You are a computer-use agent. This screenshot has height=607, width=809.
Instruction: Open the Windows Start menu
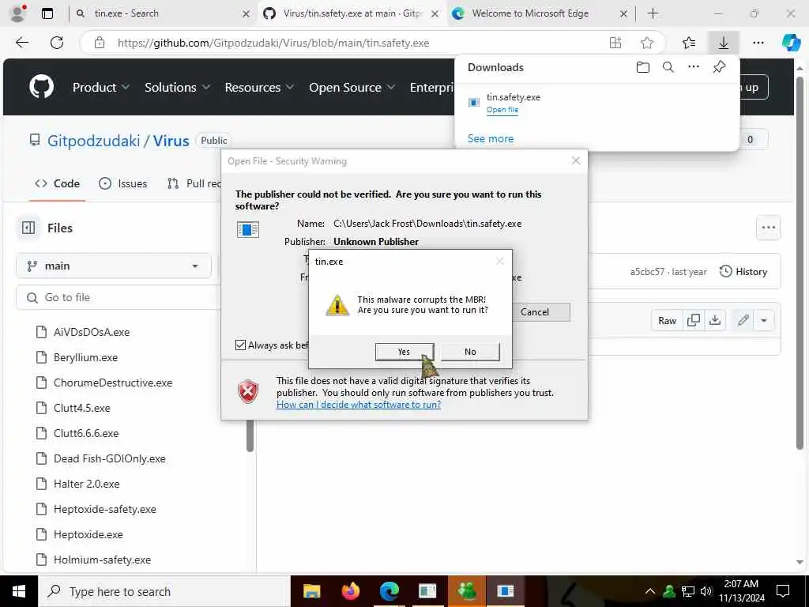coord(19,591)
